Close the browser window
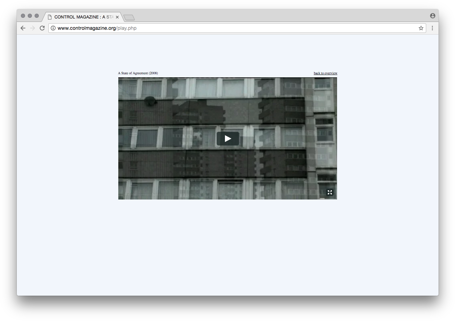The width and height of the screenshot is (455, 321). coord(23,16)
